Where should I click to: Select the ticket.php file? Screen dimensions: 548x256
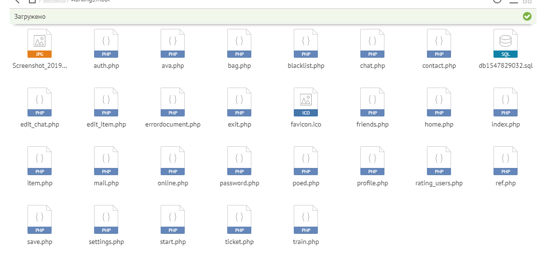tap(239, 220)
